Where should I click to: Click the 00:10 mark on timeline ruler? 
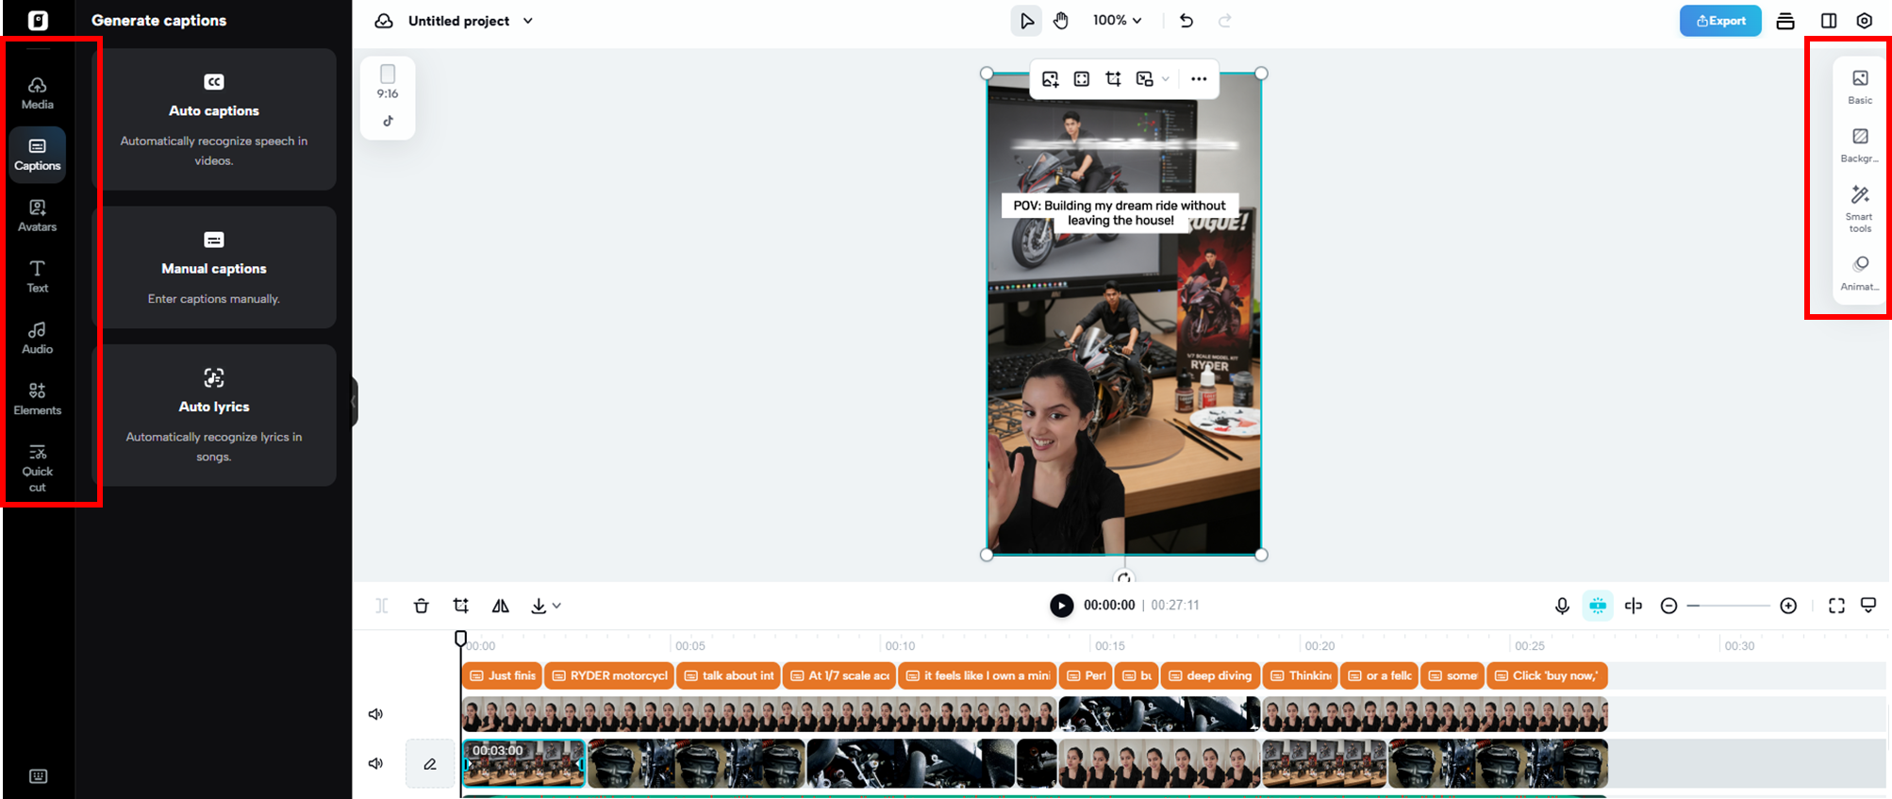(x=900, y=645)
